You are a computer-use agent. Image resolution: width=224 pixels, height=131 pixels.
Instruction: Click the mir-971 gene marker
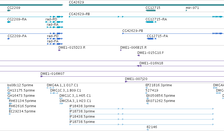click(x=186, y=10)
